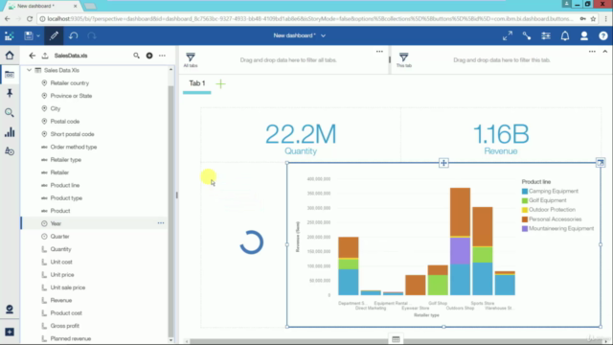Toggle edit mode pencil icon
Viewport: 613px width, 345px height.
coord(54,36)
